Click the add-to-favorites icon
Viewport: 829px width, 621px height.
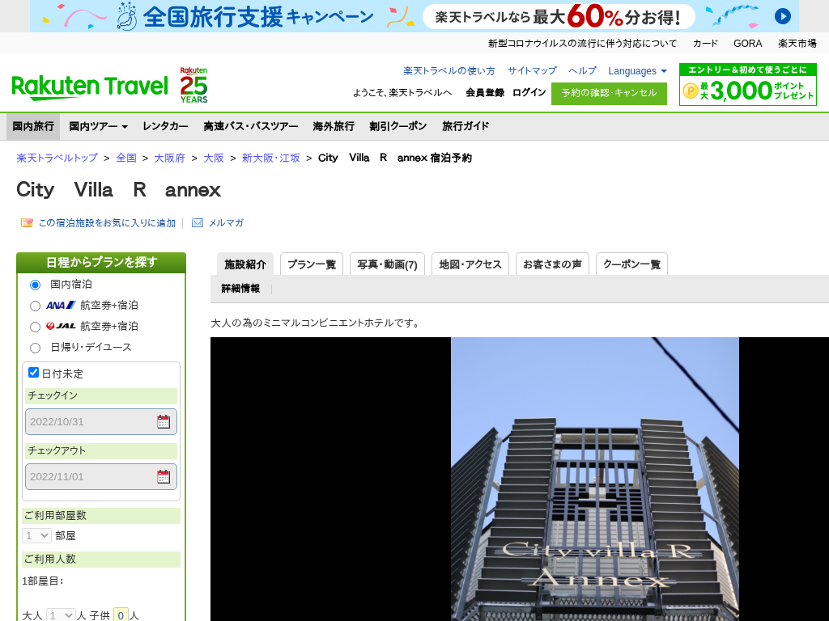pos(27,223)
